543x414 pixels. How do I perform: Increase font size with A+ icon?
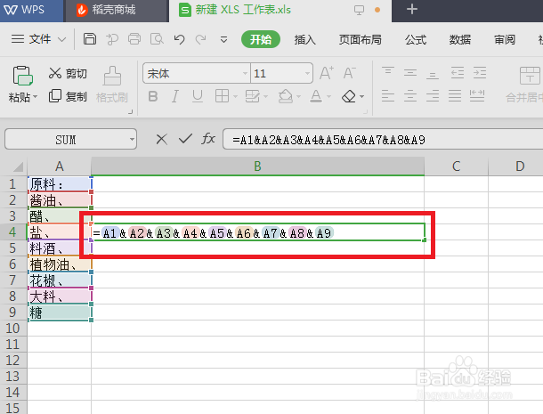[x=327, y=73]
